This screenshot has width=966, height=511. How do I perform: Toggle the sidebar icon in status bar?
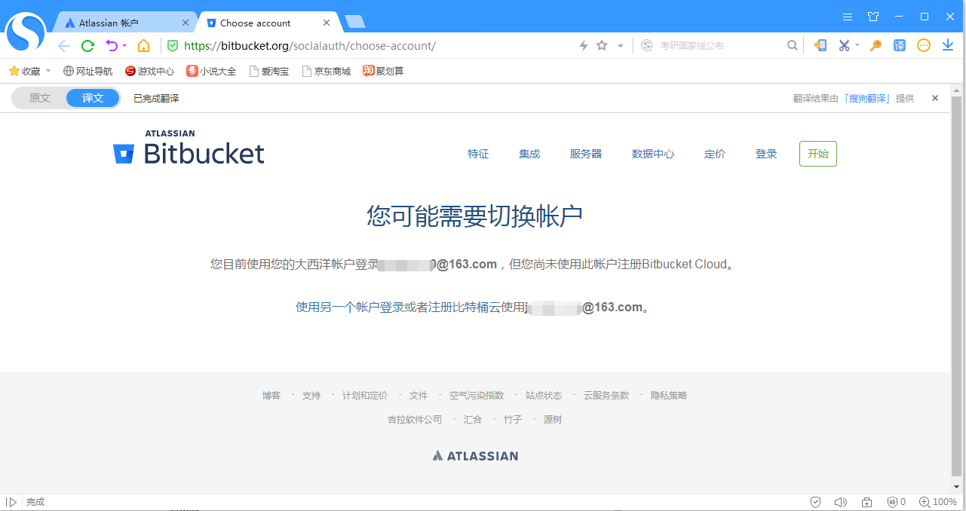11,502
